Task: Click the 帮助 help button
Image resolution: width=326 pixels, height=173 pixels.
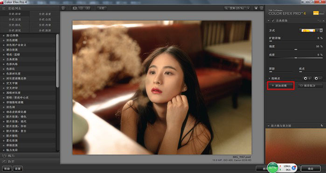Action: (x=7, y=169)
